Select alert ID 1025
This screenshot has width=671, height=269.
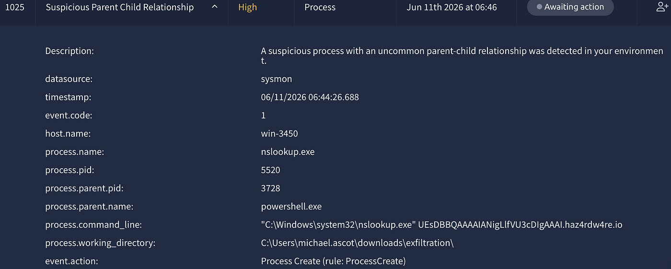point(14,7)
